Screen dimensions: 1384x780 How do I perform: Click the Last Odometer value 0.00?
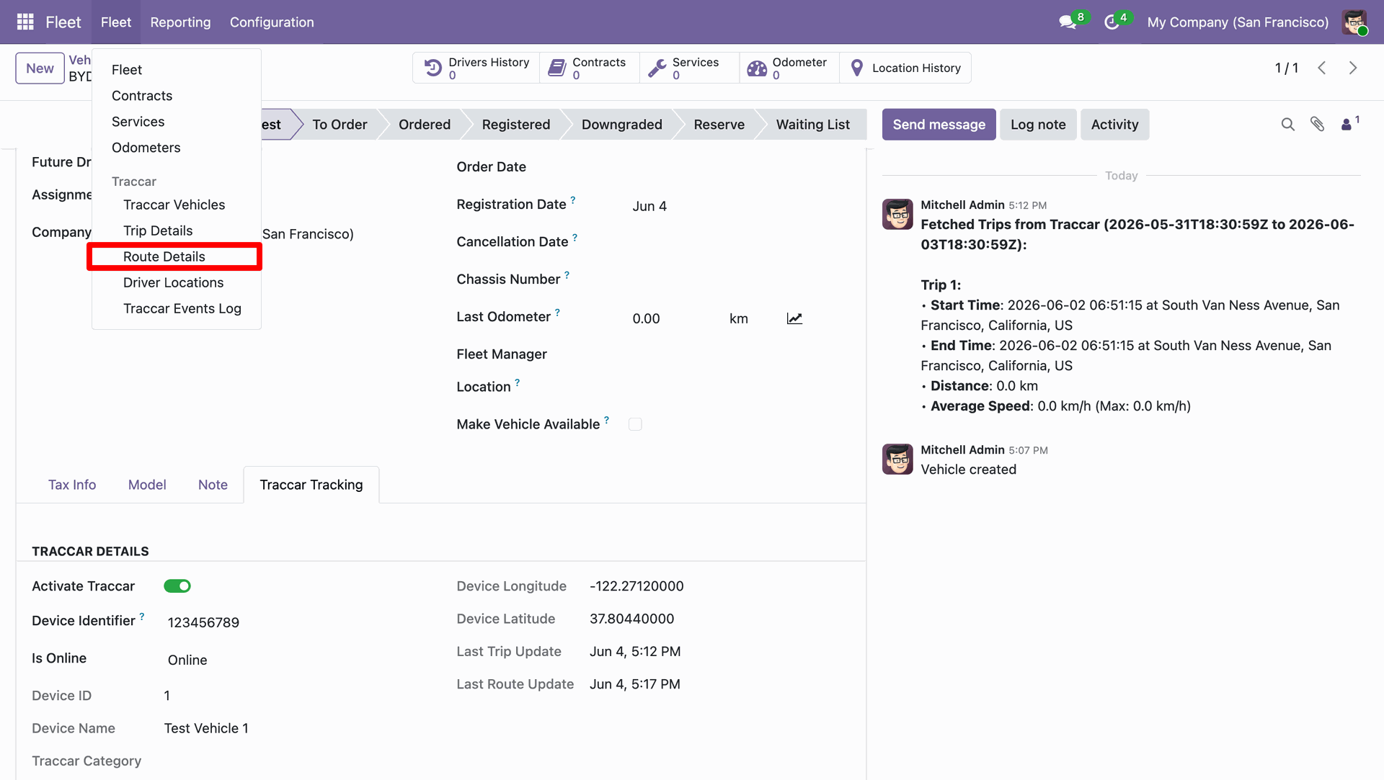(x=646, y=318)
